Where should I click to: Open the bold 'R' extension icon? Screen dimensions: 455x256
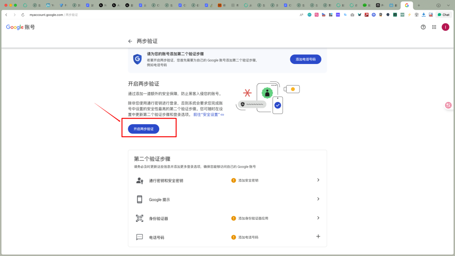(381, 15)
